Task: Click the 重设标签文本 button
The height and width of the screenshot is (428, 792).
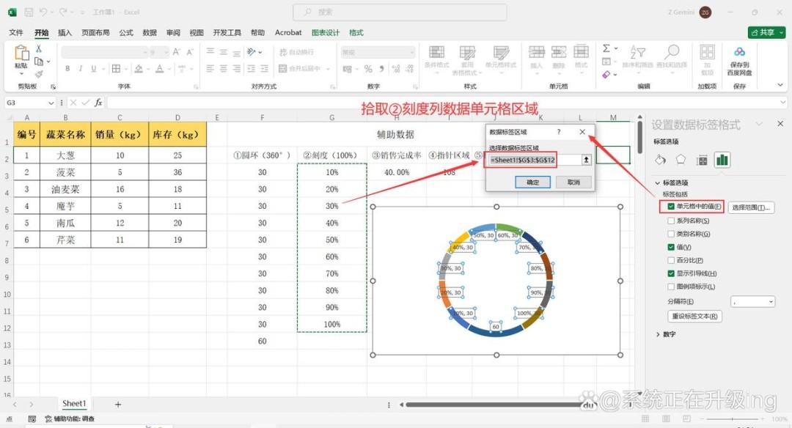Action: [x=694, y=316]
